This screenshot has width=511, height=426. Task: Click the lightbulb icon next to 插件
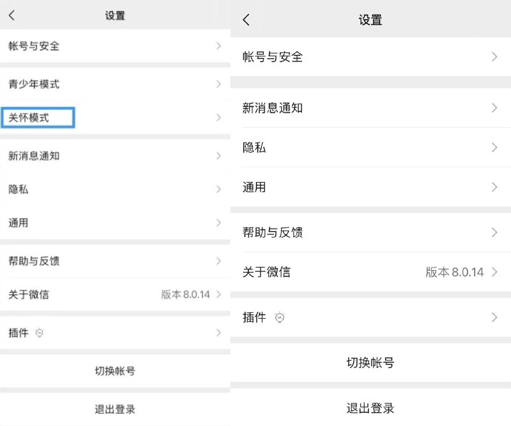click(38, 333)
